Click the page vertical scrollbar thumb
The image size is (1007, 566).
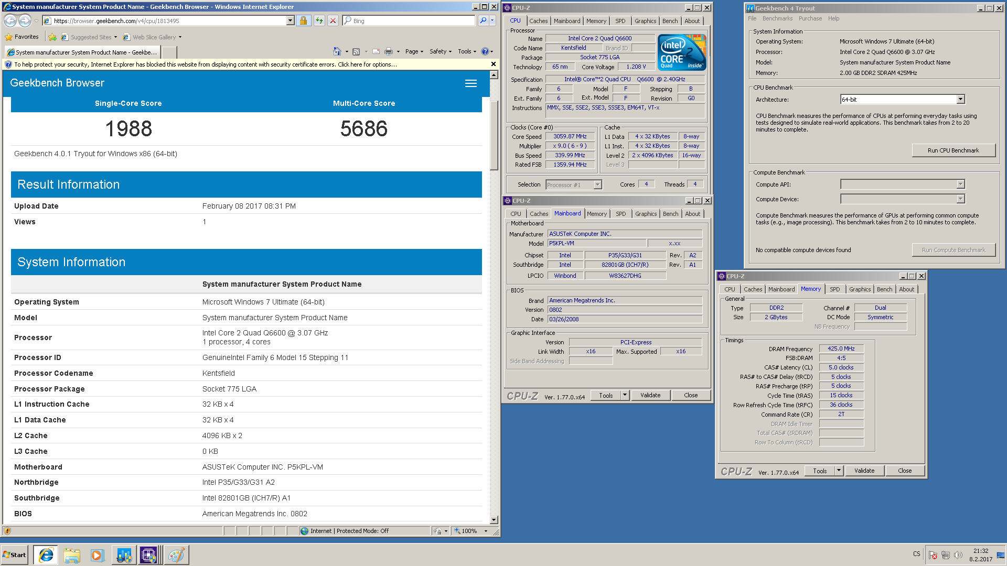(x=494, y=135)
